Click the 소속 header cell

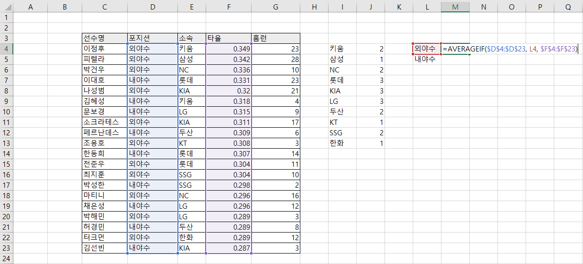click(191, 38)
